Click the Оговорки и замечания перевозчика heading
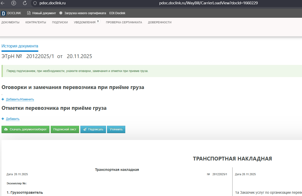 [x=73, y=87]
